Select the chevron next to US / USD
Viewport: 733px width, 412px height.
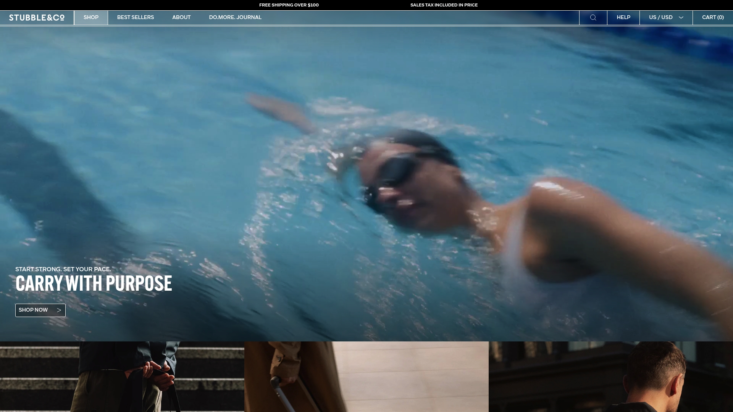click(681, 18)
